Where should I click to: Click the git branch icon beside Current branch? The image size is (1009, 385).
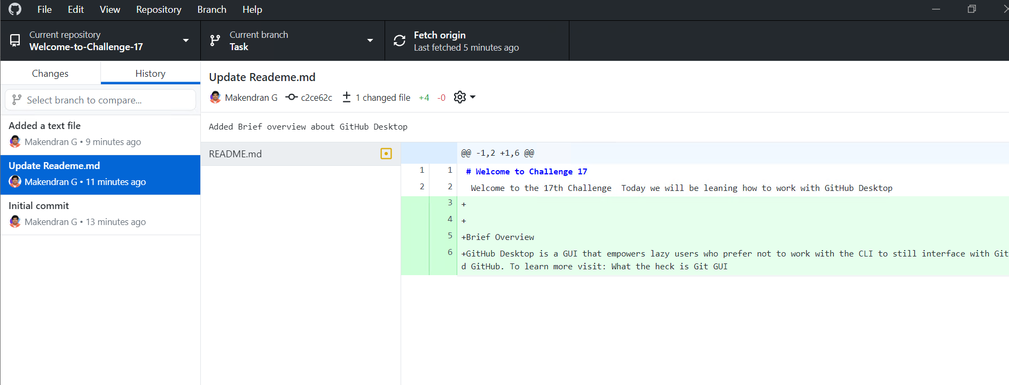coord(215,41)
